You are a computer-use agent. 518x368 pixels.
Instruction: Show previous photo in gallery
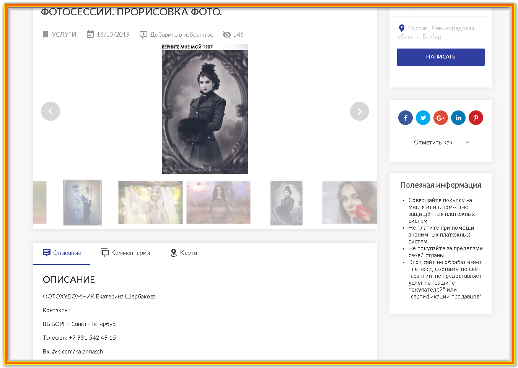click(x=50, y=111)
